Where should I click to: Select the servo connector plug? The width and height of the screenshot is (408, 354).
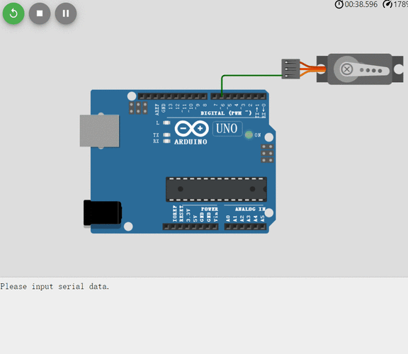[290, 69]
